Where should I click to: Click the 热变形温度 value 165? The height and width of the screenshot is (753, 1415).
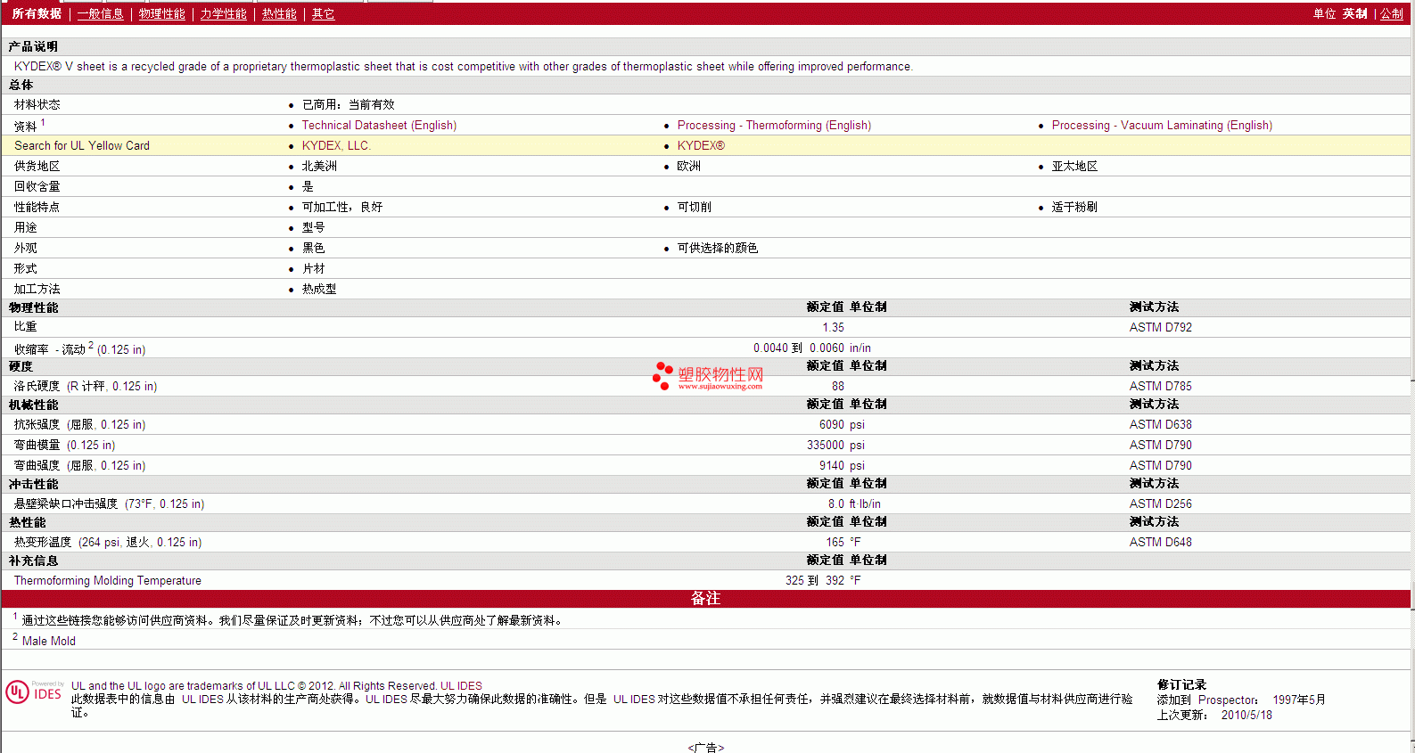click(835, 543)
